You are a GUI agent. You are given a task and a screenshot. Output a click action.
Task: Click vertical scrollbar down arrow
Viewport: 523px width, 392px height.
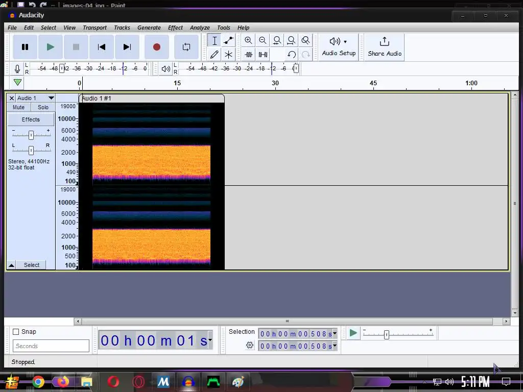point(515,313)
